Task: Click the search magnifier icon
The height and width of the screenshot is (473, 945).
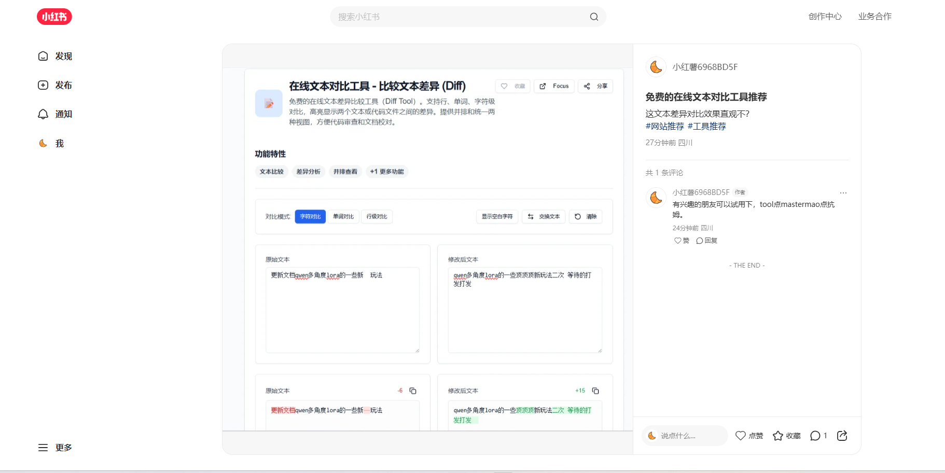Action: coord(594,17)
